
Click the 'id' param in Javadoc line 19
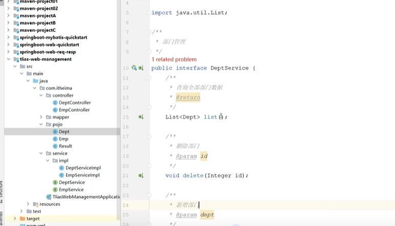[x=204, y=156]
